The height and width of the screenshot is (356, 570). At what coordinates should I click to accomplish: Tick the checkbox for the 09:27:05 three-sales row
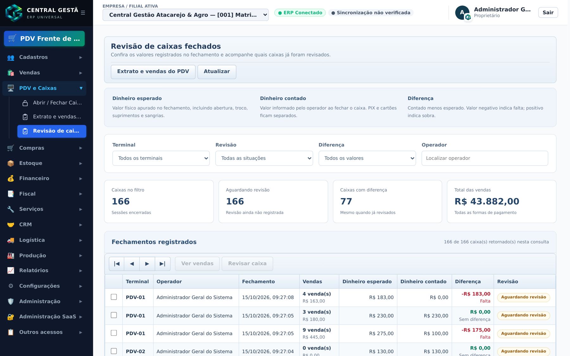tap(114, 315)
